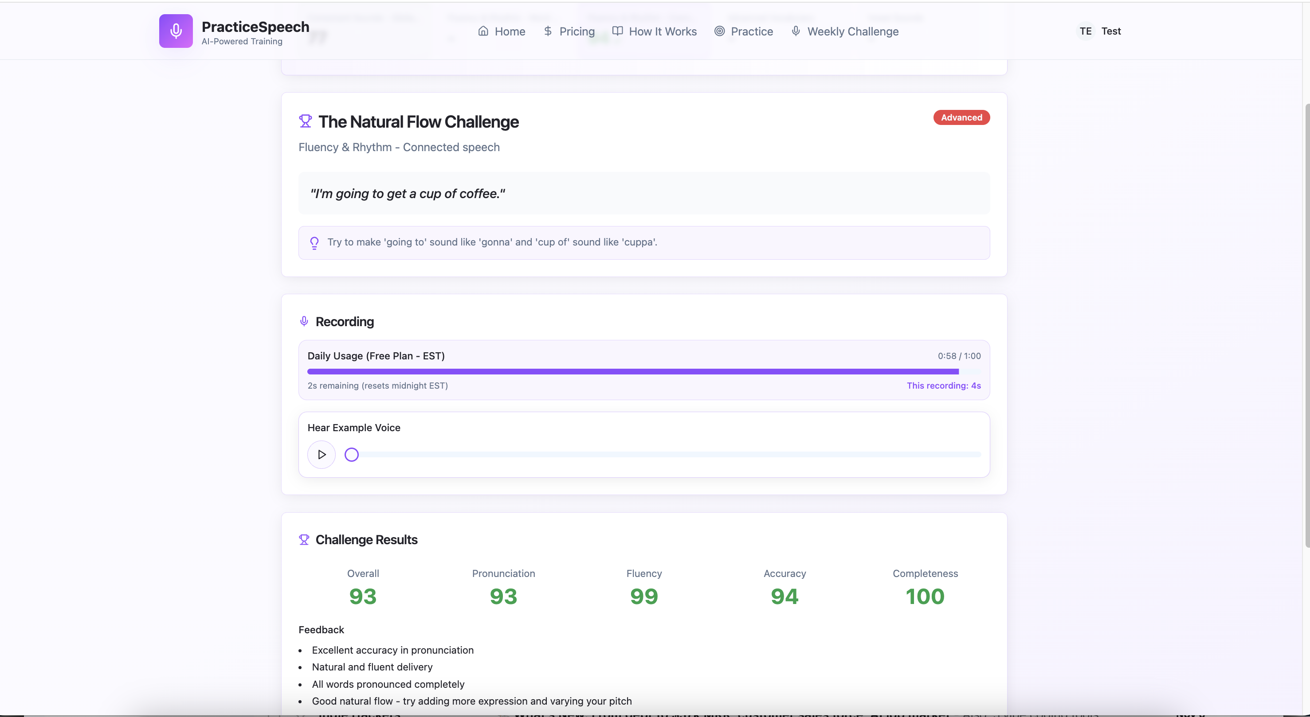Screen dimensions: 1310x717
Task: Click the How It Works book icon
Action: (x=617, y=31)
